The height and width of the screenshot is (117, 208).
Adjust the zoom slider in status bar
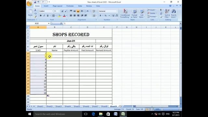tap(171, 109)
